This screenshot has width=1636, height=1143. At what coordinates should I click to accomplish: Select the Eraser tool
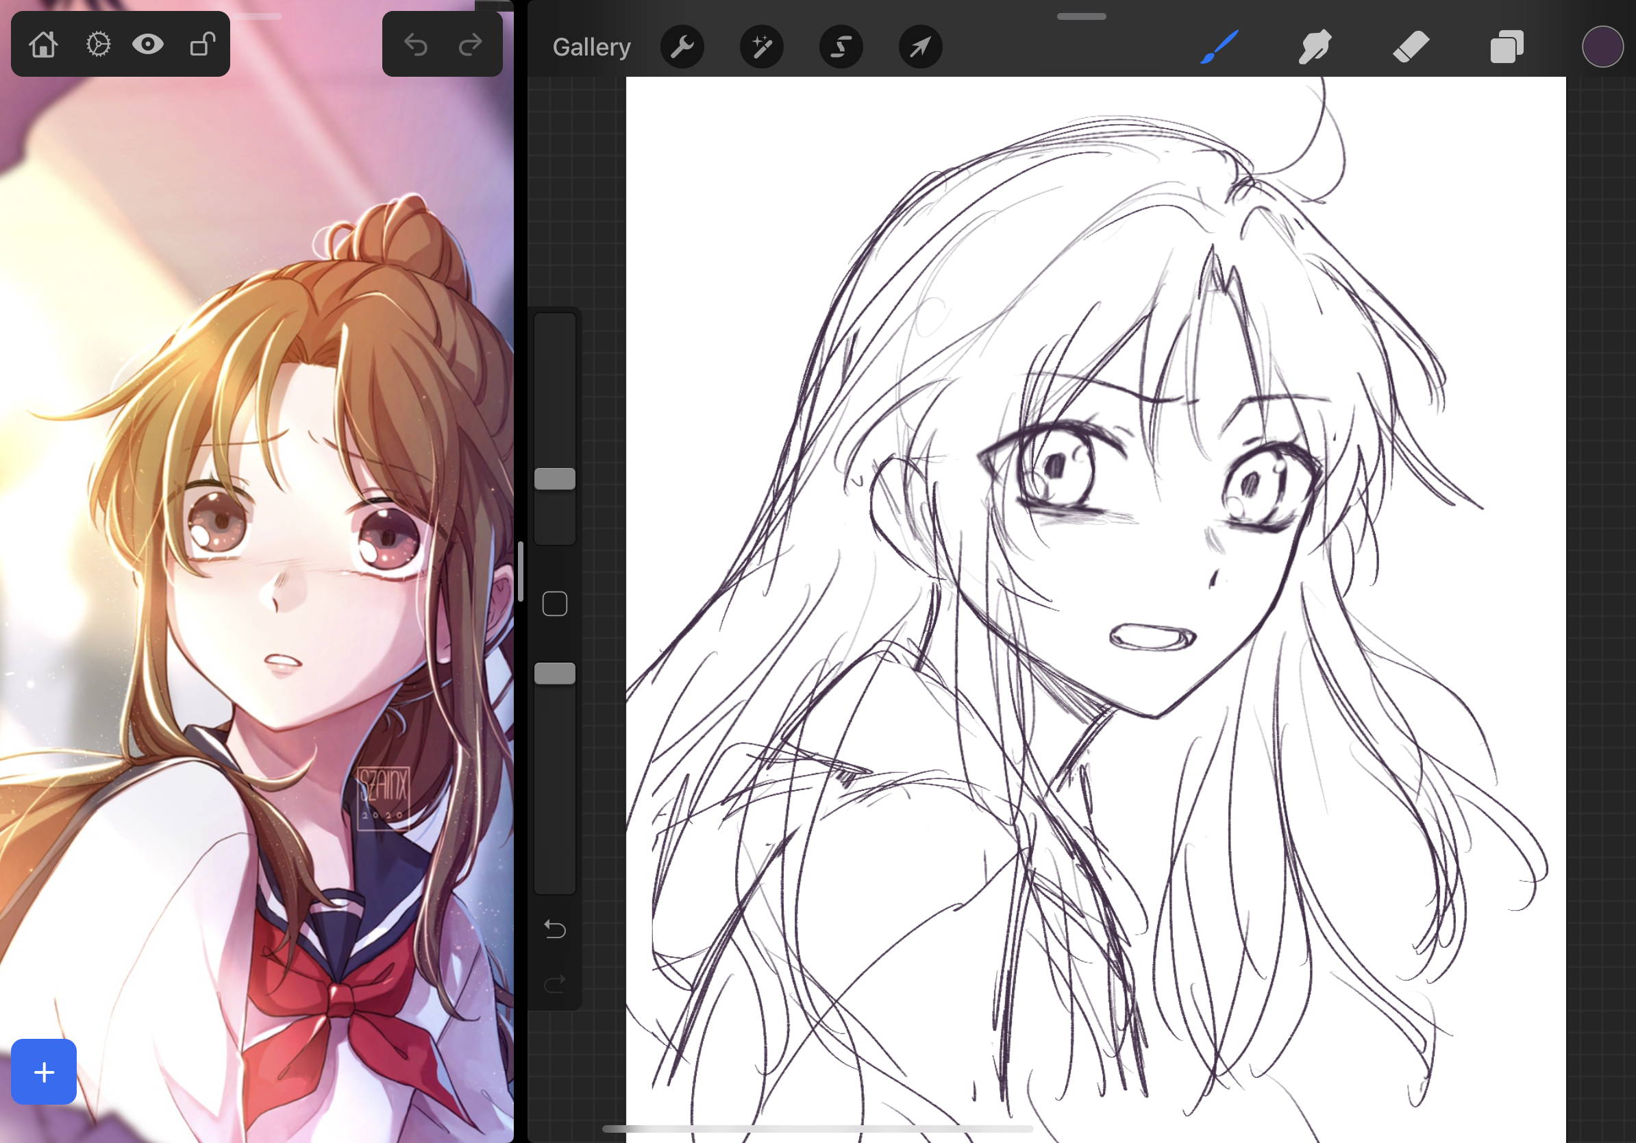click(1411, 47)
